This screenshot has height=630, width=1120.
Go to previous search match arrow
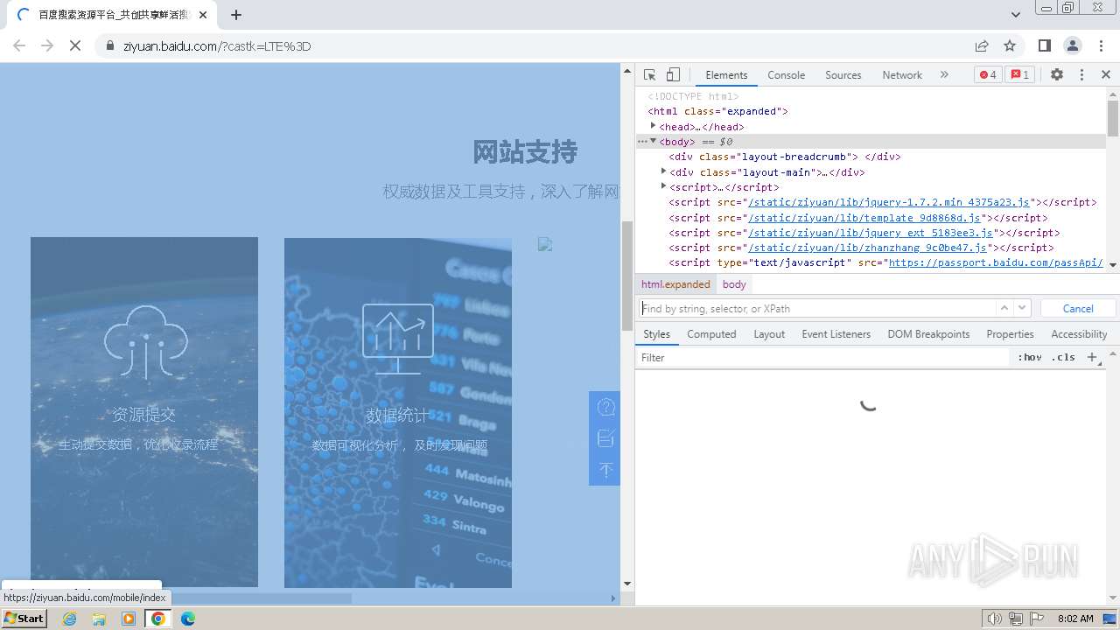[x=1004, y=308]
